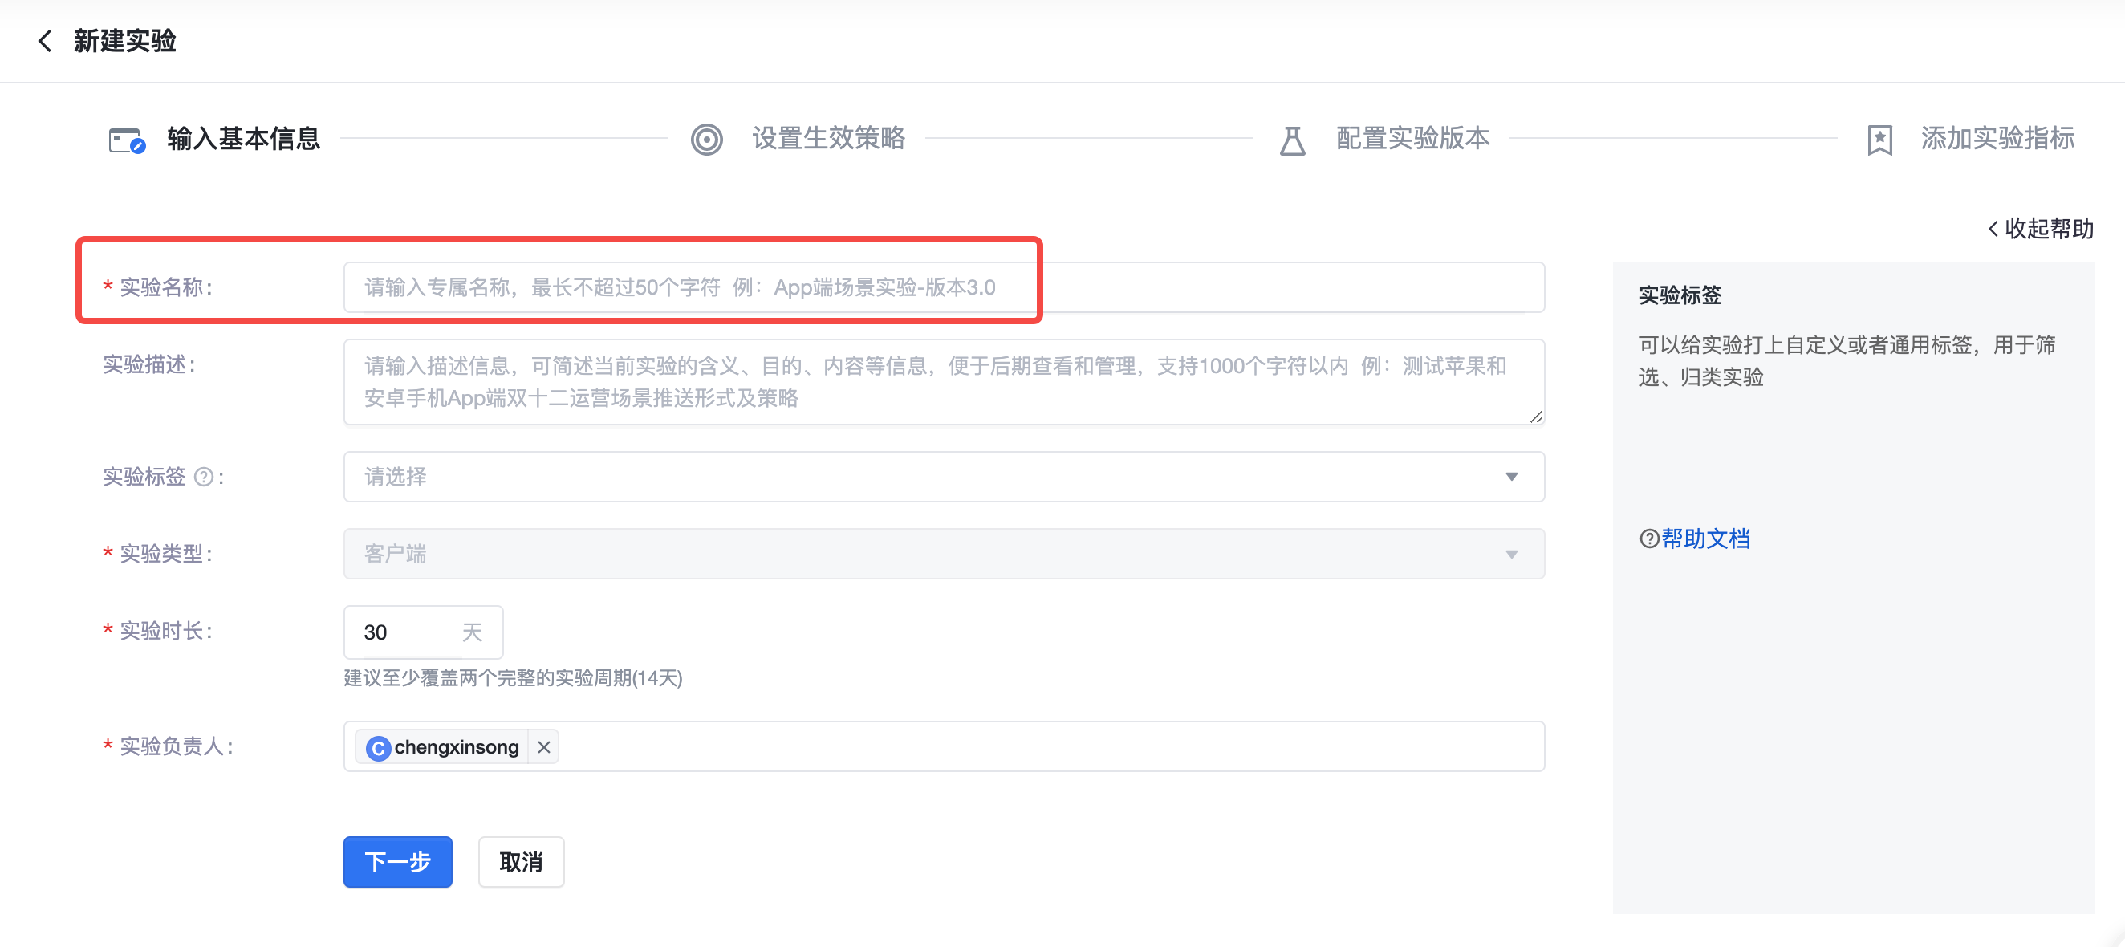Go to 配置实验版本 step
The height and width of the screenshot is (947, 2125).
coord(1412,139)
